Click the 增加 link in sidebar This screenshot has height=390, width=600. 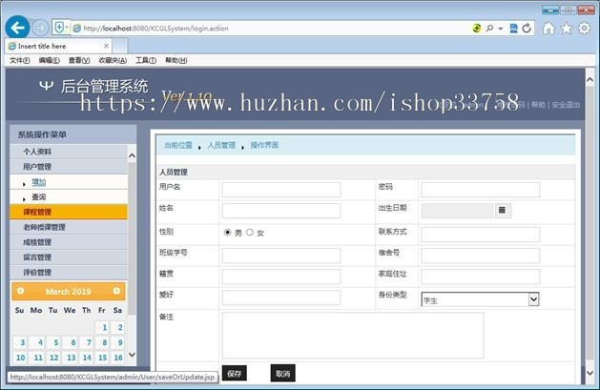coord(39,182)
